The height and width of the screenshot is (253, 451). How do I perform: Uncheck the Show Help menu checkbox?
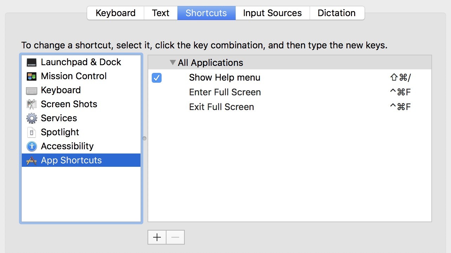[x=157, y=77]
